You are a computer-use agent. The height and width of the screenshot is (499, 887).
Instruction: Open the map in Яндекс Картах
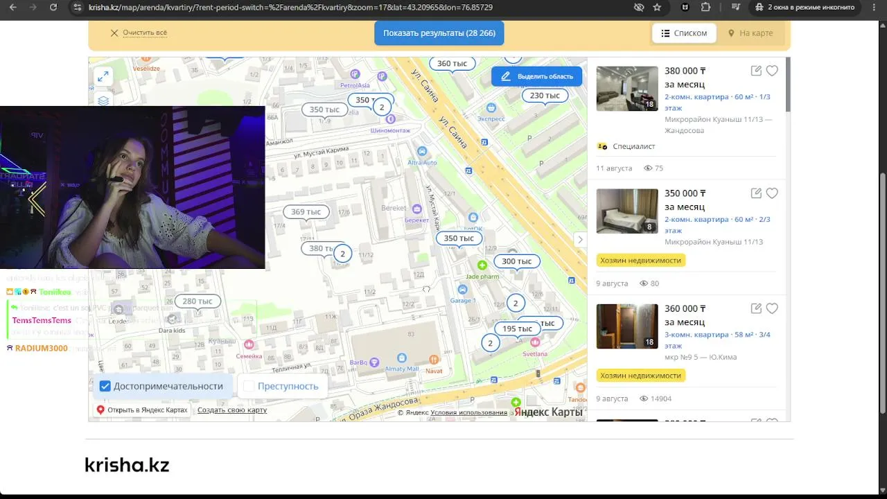pyautogui.click(x=141, y=410)
